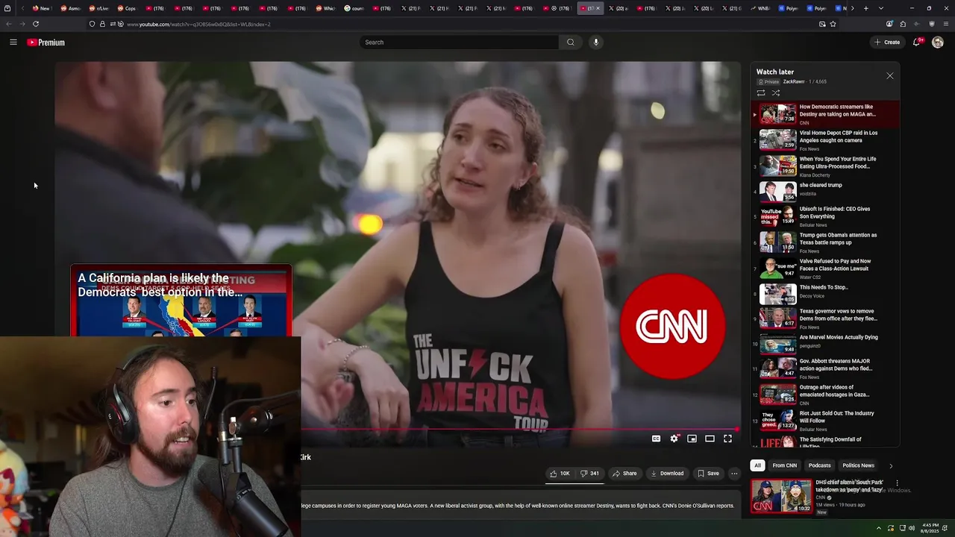The height and width of the screenshot is (537, 955).
Task: Open the ZackRawrr playlist owner link
Action: pos(794,82)
